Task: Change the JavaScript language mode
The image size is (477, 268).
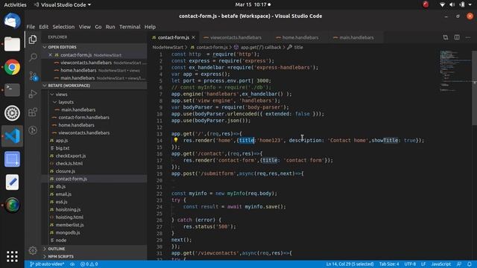Action: (440, 264)
